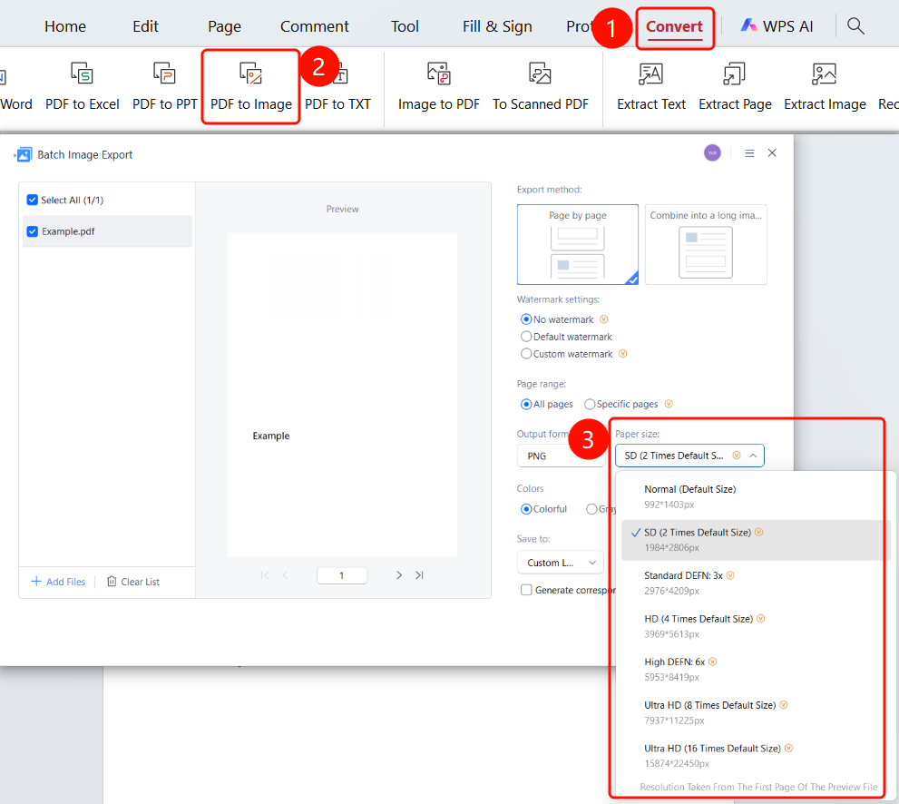Click the page number input field
899x804 pixels.
(x=342, y=575)
